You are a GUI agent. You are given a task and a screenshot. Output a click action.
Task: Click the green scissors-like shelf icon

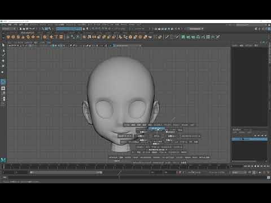(218, 37)
